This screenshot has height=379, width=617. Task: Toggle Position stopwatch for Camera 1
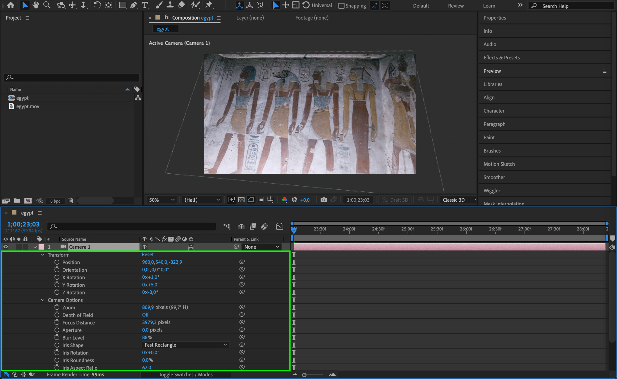[57, 262]
